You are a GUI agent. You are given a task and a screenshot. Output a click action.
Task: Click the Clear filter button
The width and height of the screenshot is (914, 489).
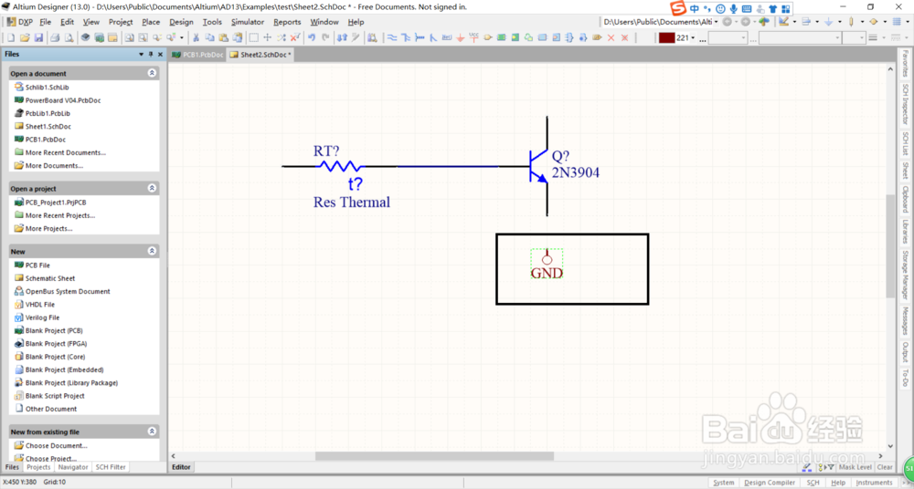click(885, 467)
